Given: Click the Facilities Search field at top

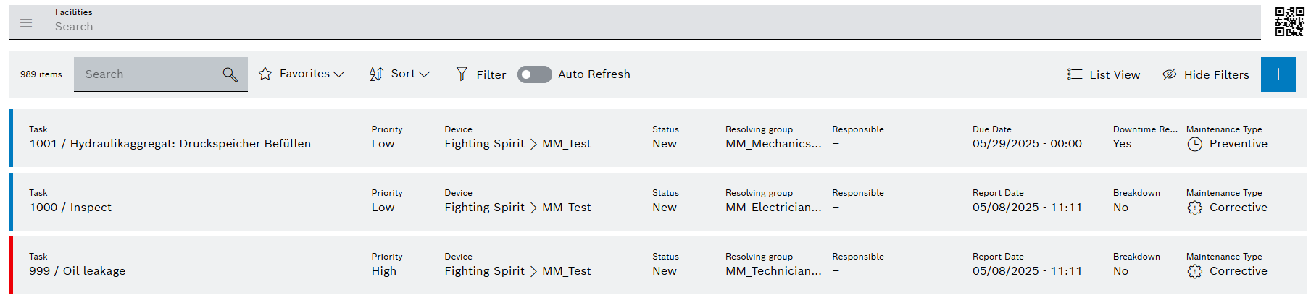Looking at the screenshot, I should (634, 22).
